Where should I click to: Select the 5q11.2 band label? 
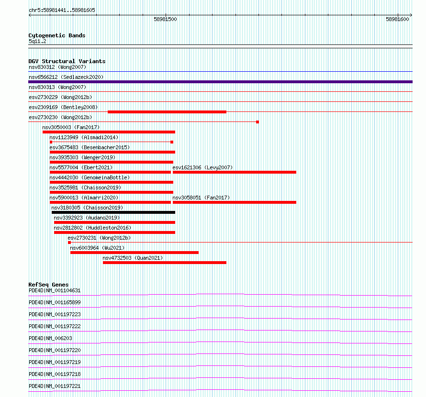37,41
